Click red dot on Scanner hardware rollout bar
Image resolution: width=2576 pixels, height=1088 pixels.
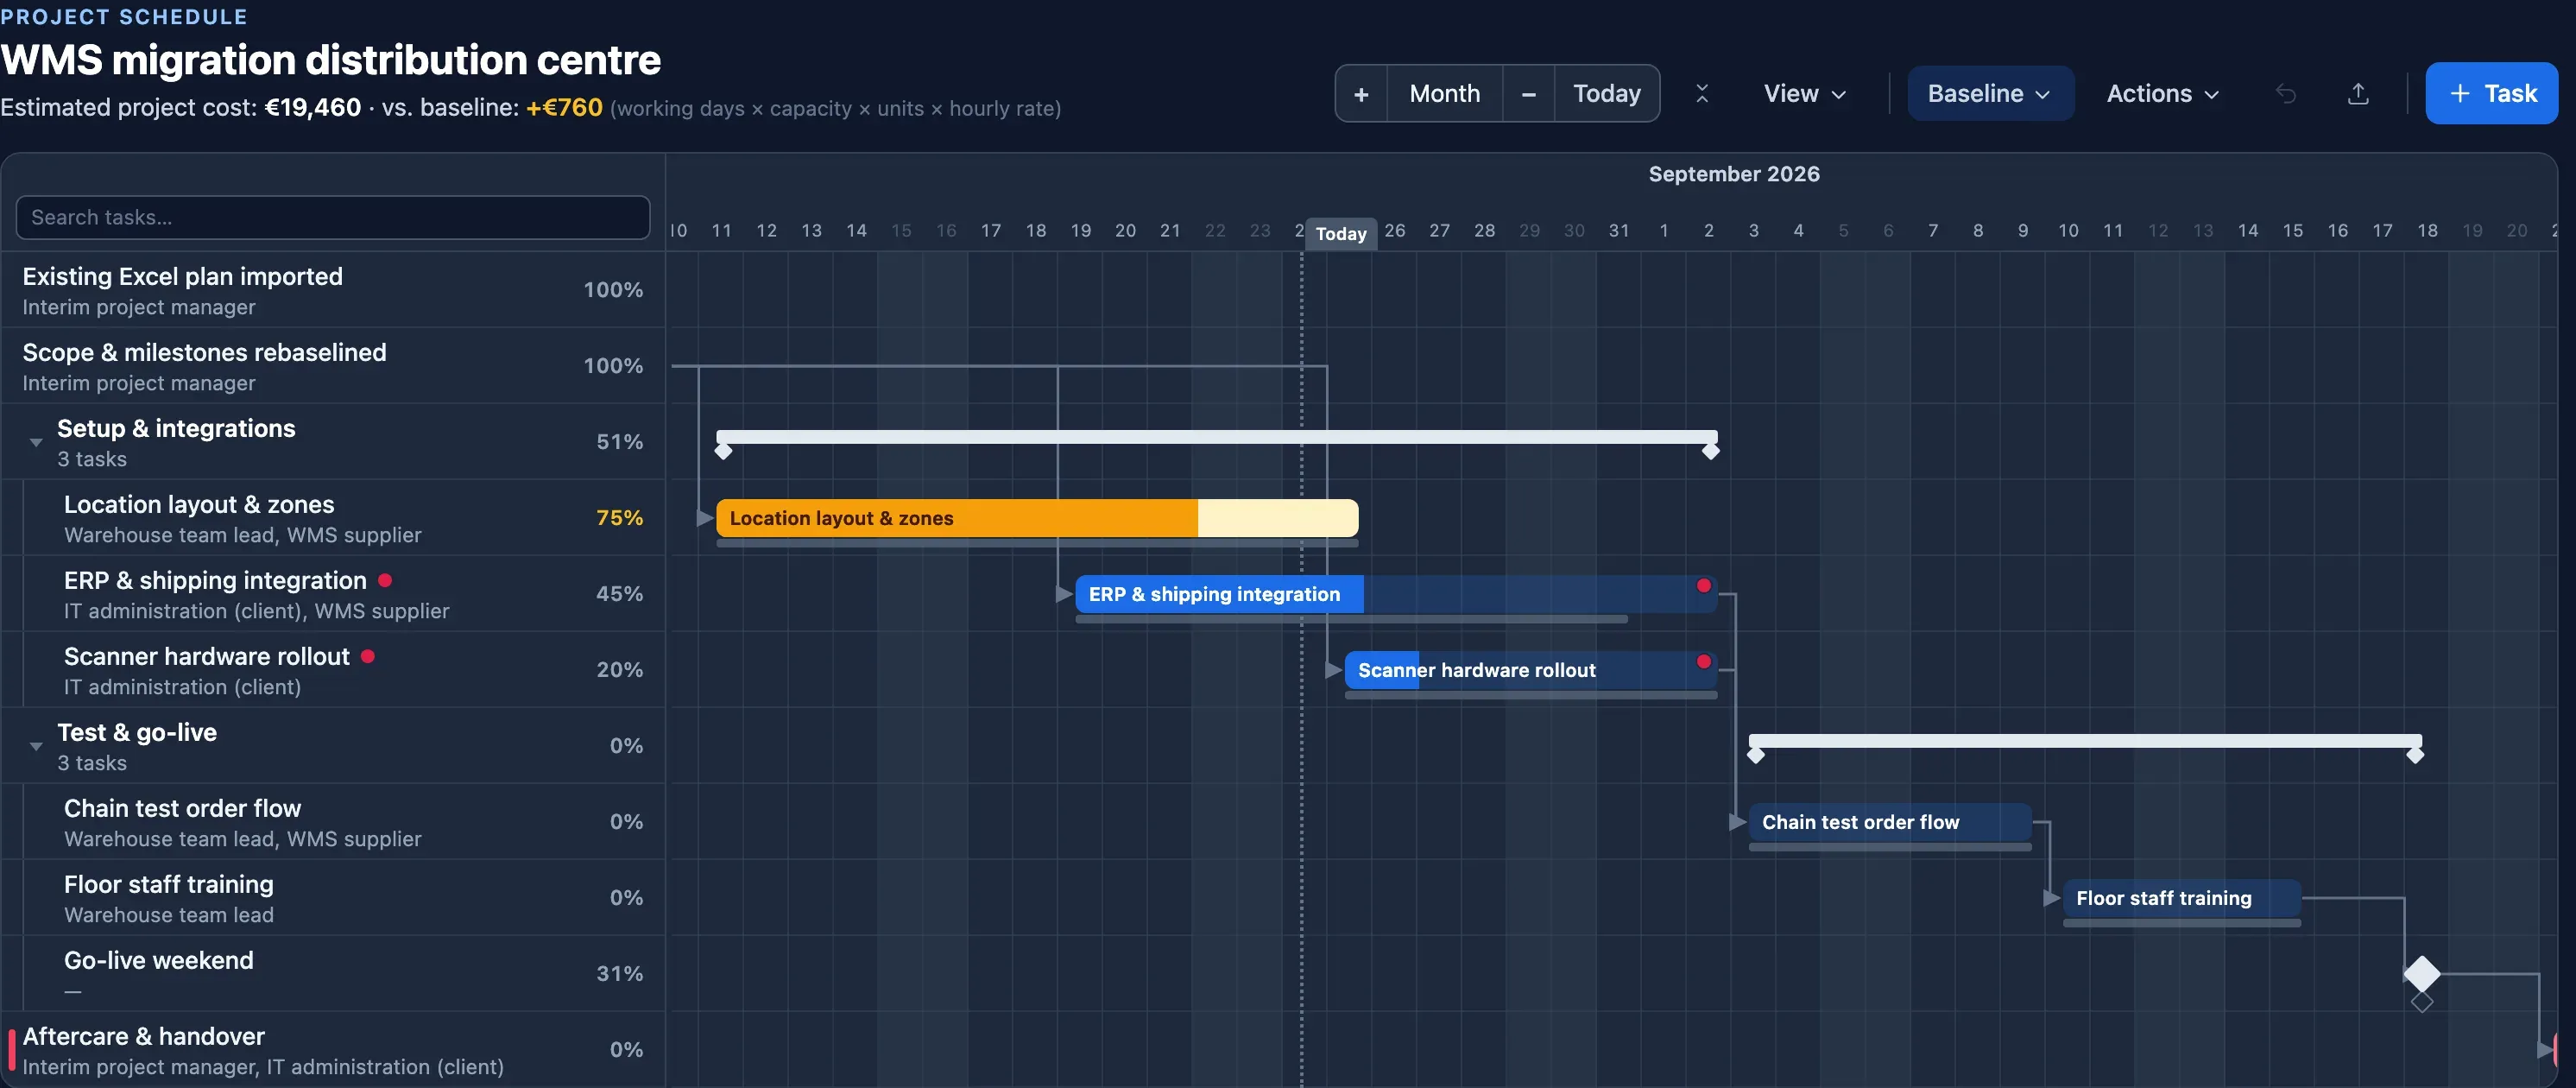tap(1703, 662)
